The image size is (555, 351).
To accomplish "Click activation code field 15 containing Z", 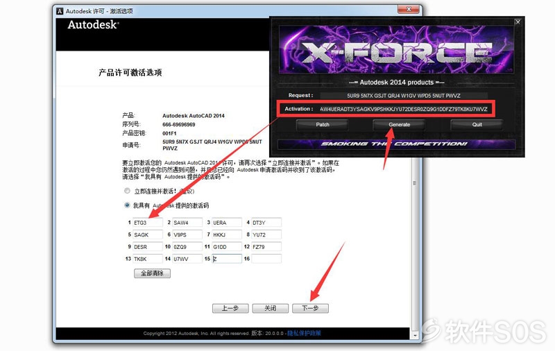I will (x=227, y=259).
